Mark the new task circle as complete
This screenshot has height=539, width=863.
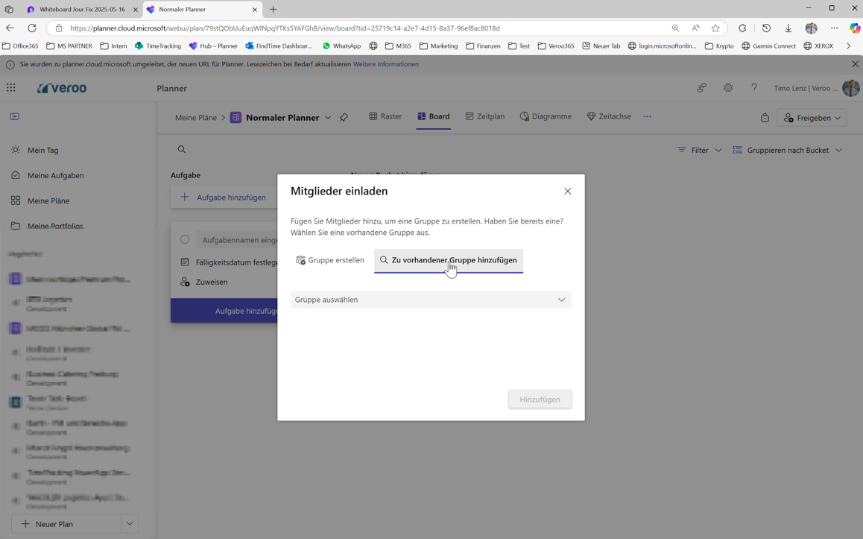pos(185,240)
